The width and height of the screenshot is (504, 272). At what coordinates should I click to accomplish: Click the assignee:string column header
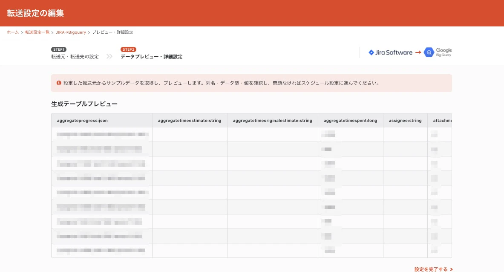click(x=405, y=121)
